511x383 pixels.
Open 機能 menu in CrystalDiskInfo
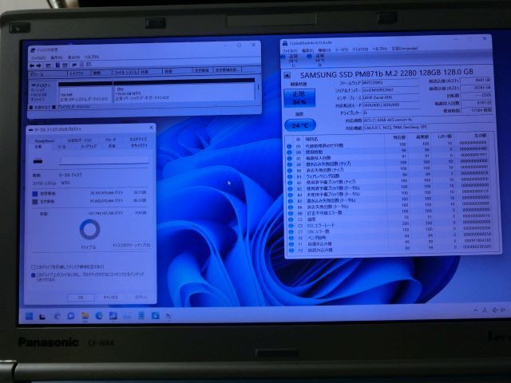(324, 49)
